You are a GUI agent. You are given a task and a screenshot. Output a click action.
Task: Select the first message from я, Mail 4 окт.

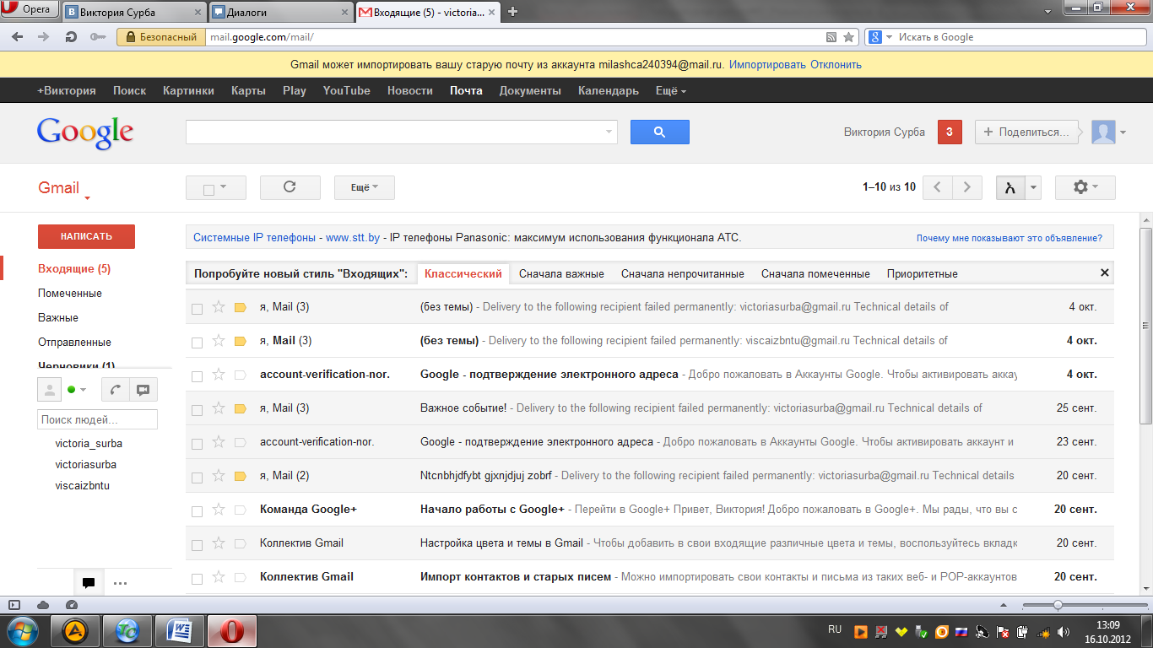[x=197, y=309]
